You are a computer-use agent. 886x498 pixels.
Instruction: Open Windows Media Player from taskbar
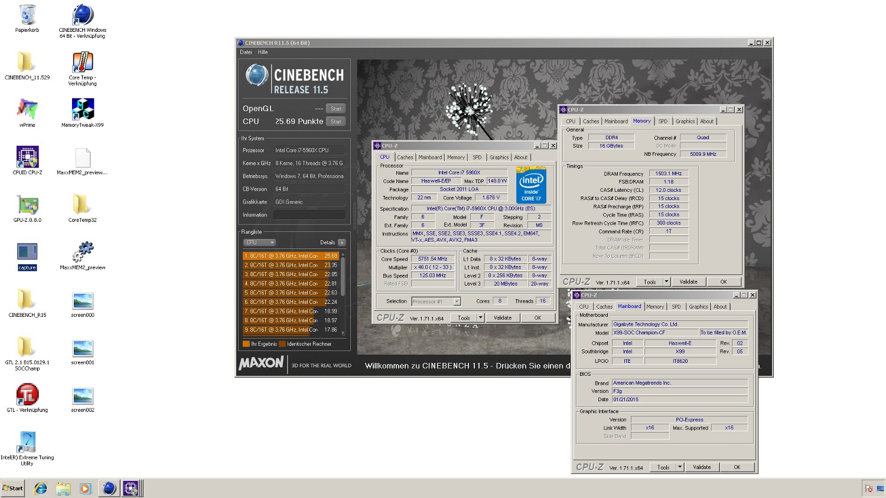86,489
